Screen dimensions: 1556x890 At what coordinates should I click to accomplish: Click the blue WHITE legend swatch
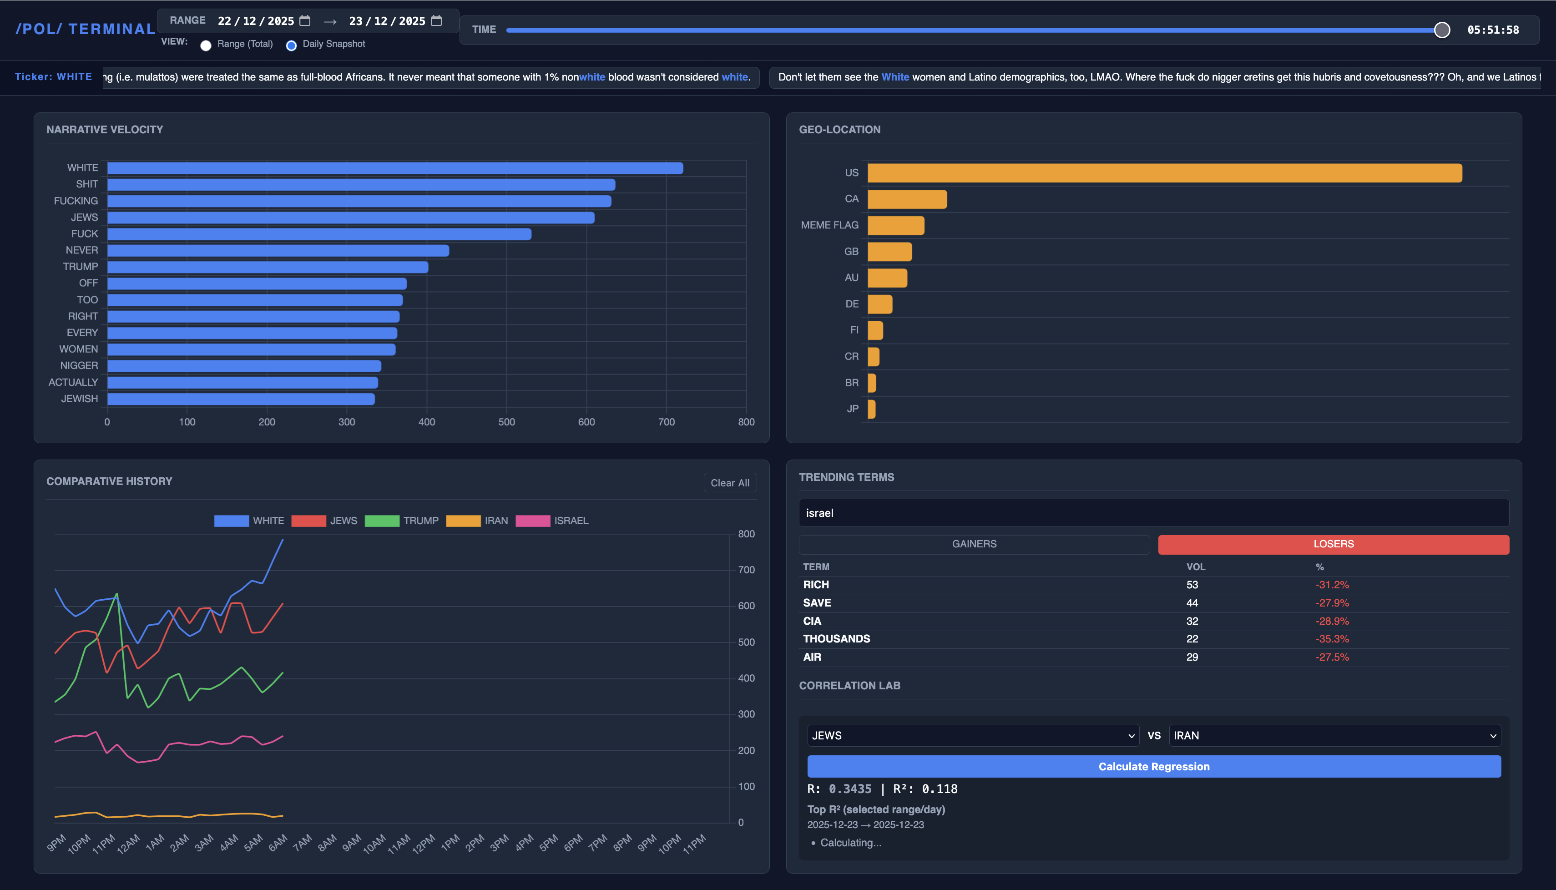(231, 521)
